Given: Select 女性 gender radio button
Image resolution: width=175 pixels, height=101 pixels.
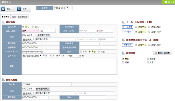Looking at the screenshot, I should (99, 51).
